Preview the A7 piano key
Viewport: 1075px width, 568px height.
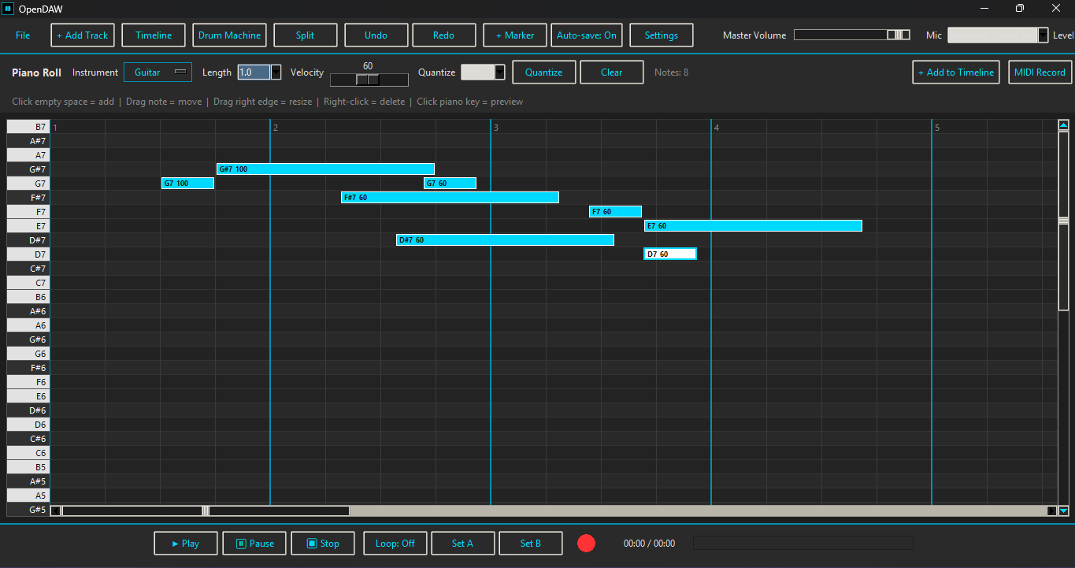(x=28, y=154)
